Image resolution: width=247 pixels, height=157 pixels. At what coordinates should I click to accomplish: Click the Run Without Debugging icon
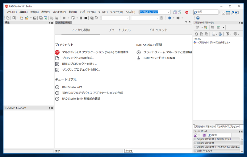[73, 18]
